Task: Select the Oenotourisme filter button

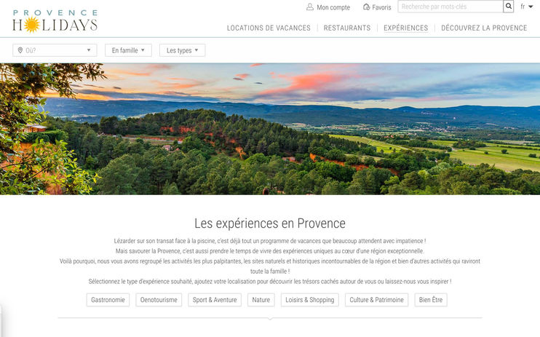Action: 159,300
